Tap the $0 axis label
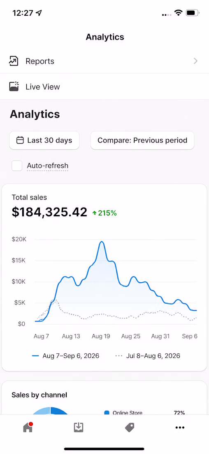This screenshot has height=454, width=209. (22, 324)
